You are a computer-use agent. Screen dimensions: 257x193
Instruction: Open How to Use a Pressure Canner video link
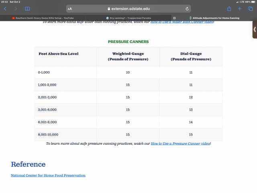tap(180, 144)
